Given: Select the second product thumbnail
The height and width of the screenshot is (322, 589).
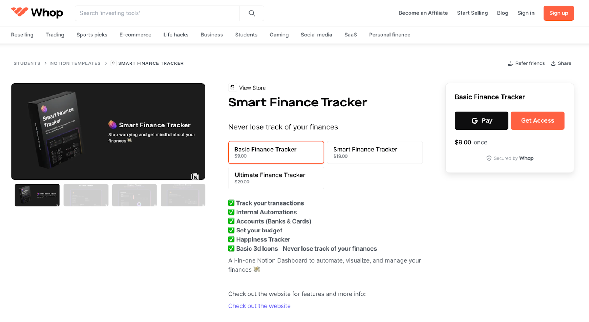Looking at the screenshot, I should tap(86, 195).
